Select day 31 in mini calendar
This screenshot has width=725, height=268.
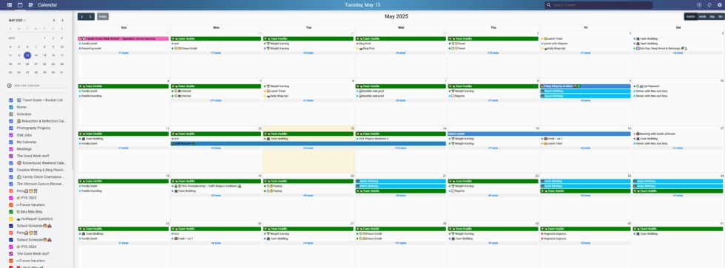[61, 72]
